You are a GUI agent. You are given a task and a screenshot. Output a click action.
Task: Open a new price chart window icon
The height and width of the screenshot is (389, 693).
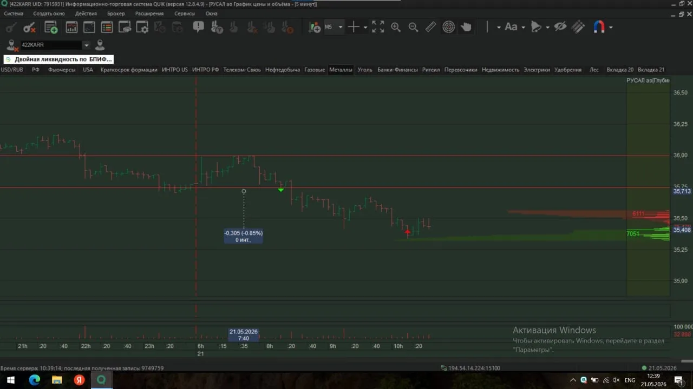[x=71, y=27]
